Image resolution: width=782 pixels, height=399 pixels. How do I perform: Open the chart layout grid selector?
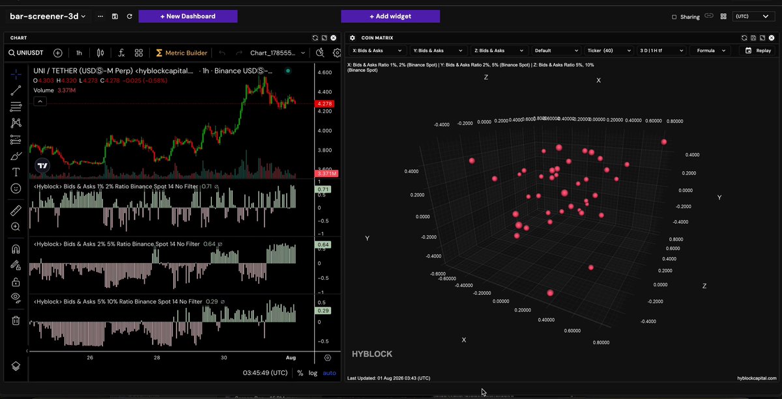tap(139, 53)
